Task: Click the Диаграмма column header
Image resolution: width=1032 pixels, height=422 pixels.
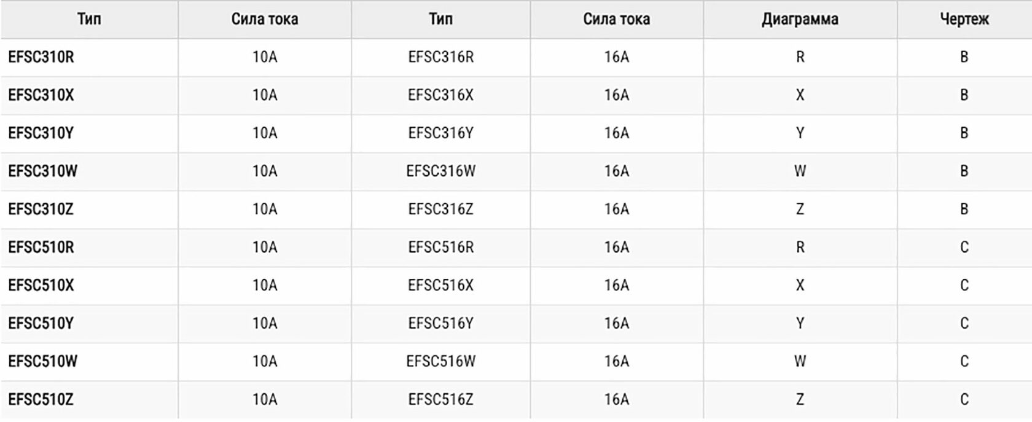Action: (799, 19)
